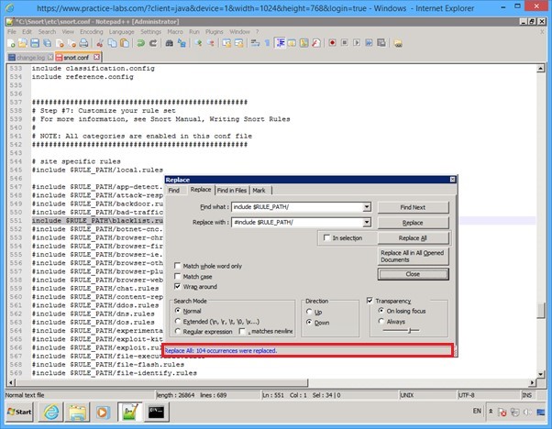Save the document using the Save icon

35,43
